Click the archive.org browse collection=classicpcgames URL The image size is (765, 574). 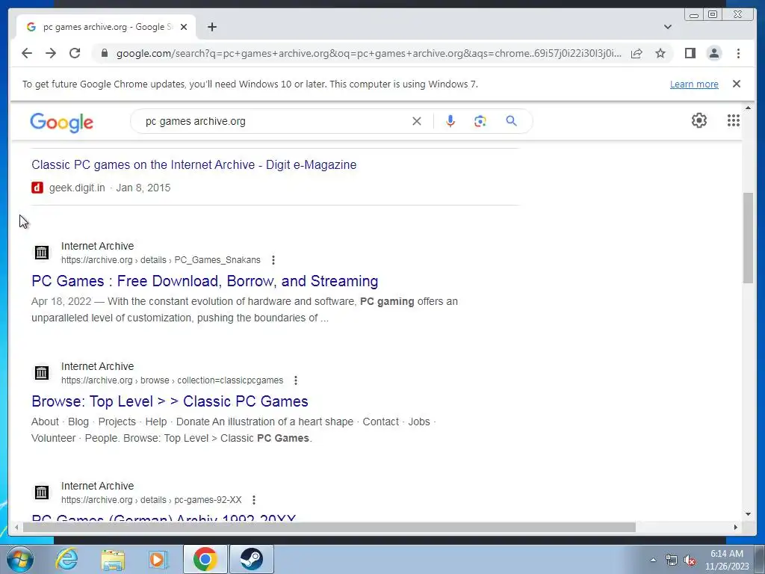(172, 380)
